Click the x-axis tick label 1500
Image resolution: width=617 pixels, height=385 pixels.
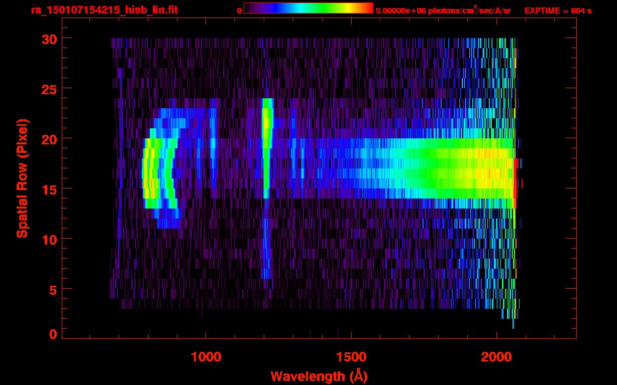351,356
